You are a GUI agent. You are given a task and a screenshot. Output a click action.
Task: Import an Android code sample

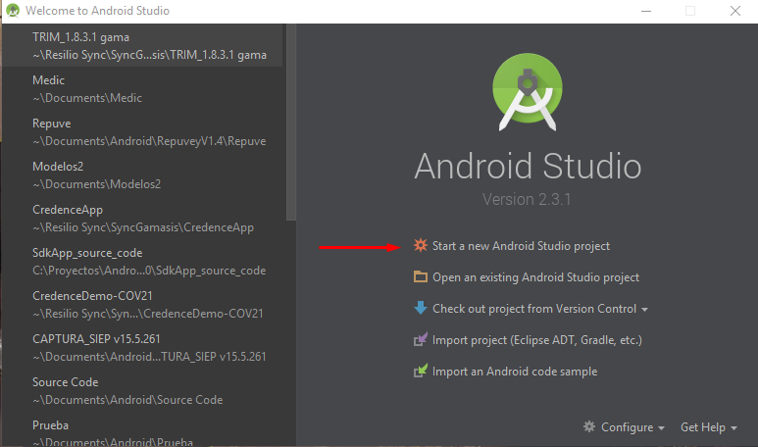[x=515, y=372]
